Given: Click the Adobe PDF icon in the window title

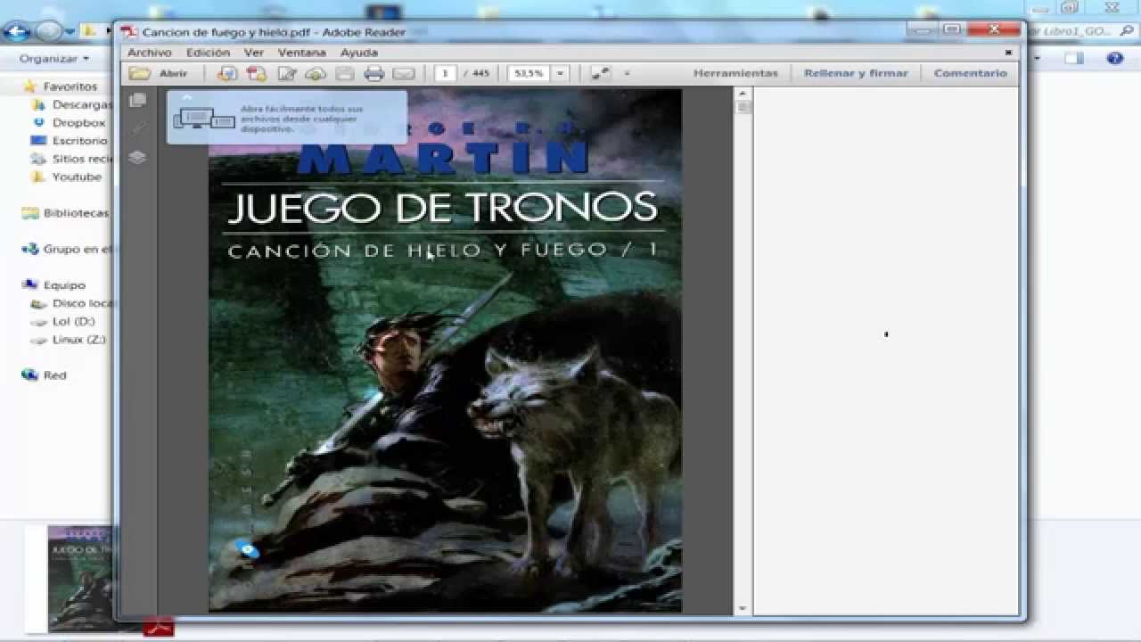Looking at the screenshot, I should click(x=130, y=32).
